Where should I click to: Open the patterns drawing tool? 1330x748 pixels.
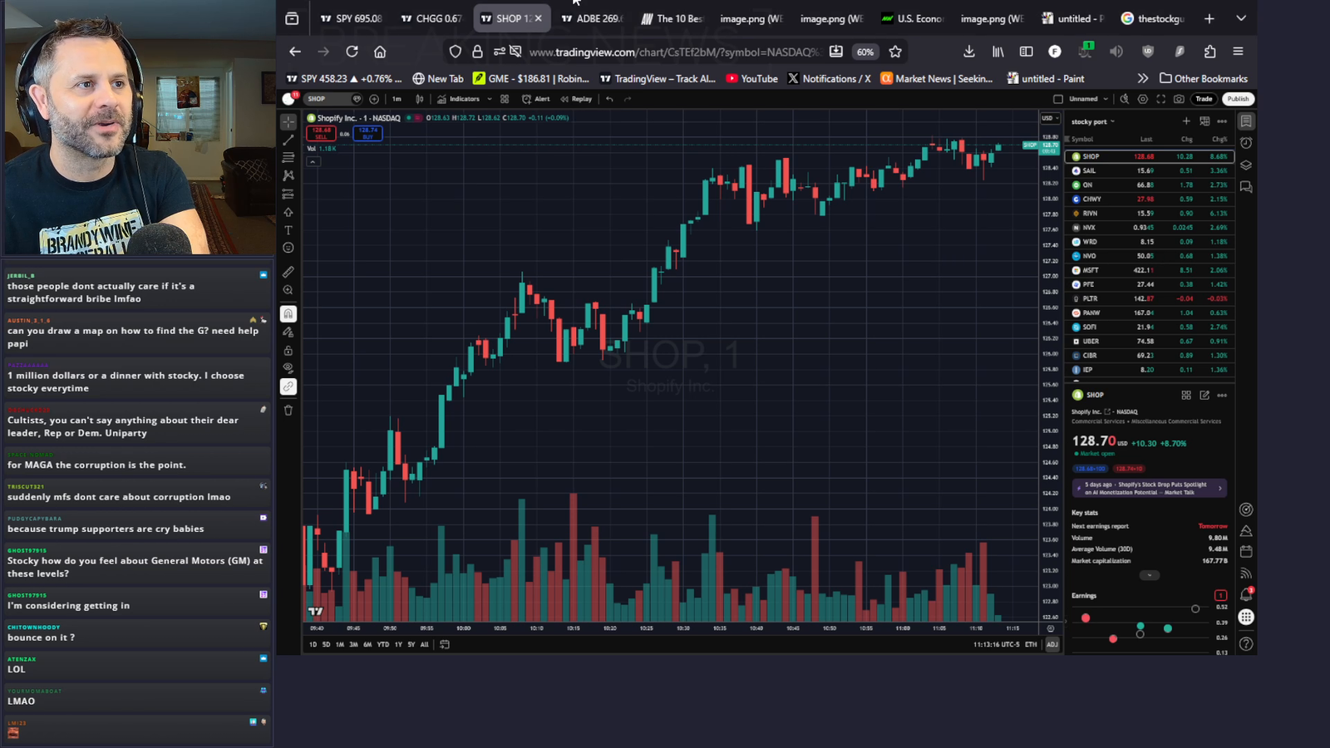288,175
